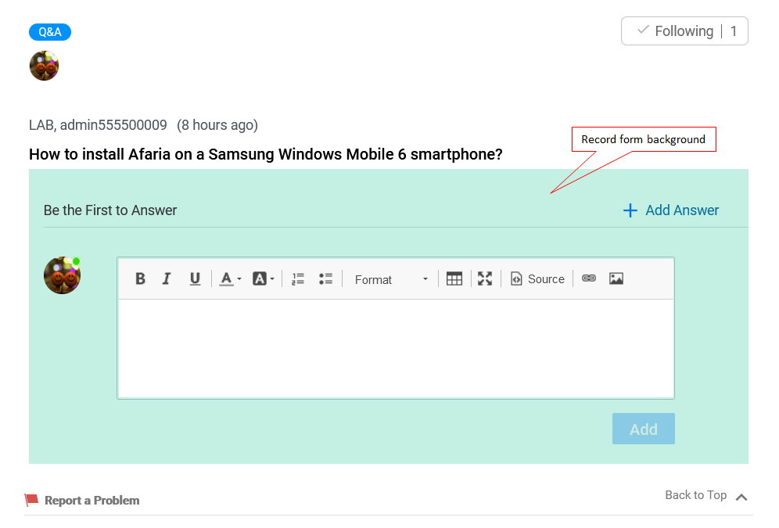779x528 pixels.
Task: Select the Q&A tag
Action: (x=50, y=32)
